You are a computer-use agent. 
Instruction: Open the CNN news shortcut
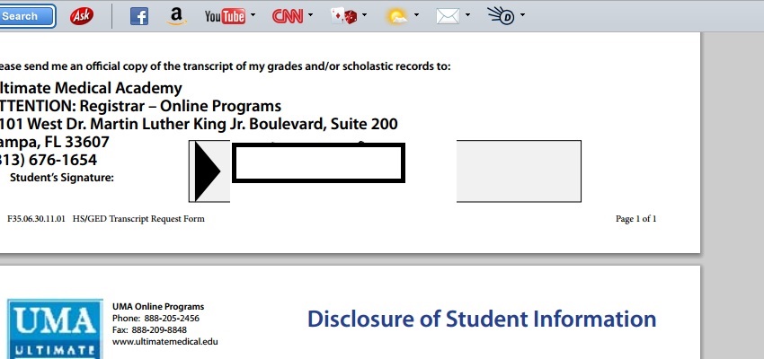click(x=288, y=16)
